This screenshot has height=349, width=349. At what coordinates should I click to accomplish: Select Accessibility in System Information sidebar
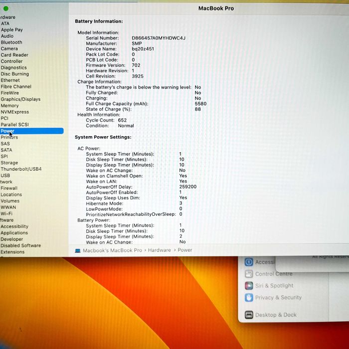14,226
